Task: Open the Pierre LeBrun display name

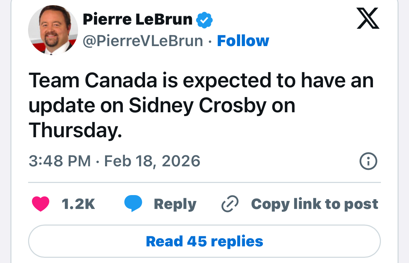Action: [137, 19]
